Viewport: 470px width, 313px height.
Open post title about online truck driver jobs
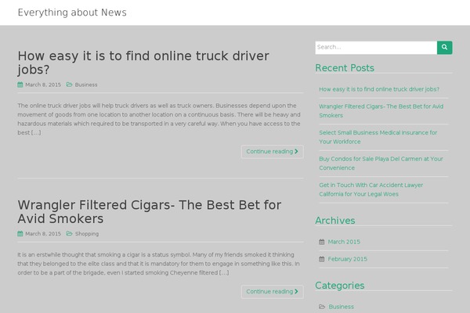[x=143, y=63]
